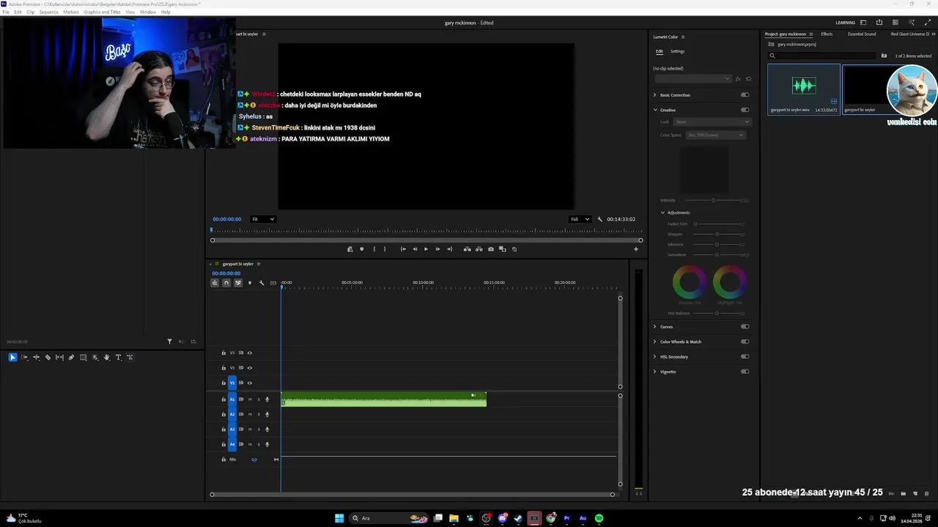938x527 pixels.
Task: Select the Ripple Edit tool
Action: tap(36, 357)
